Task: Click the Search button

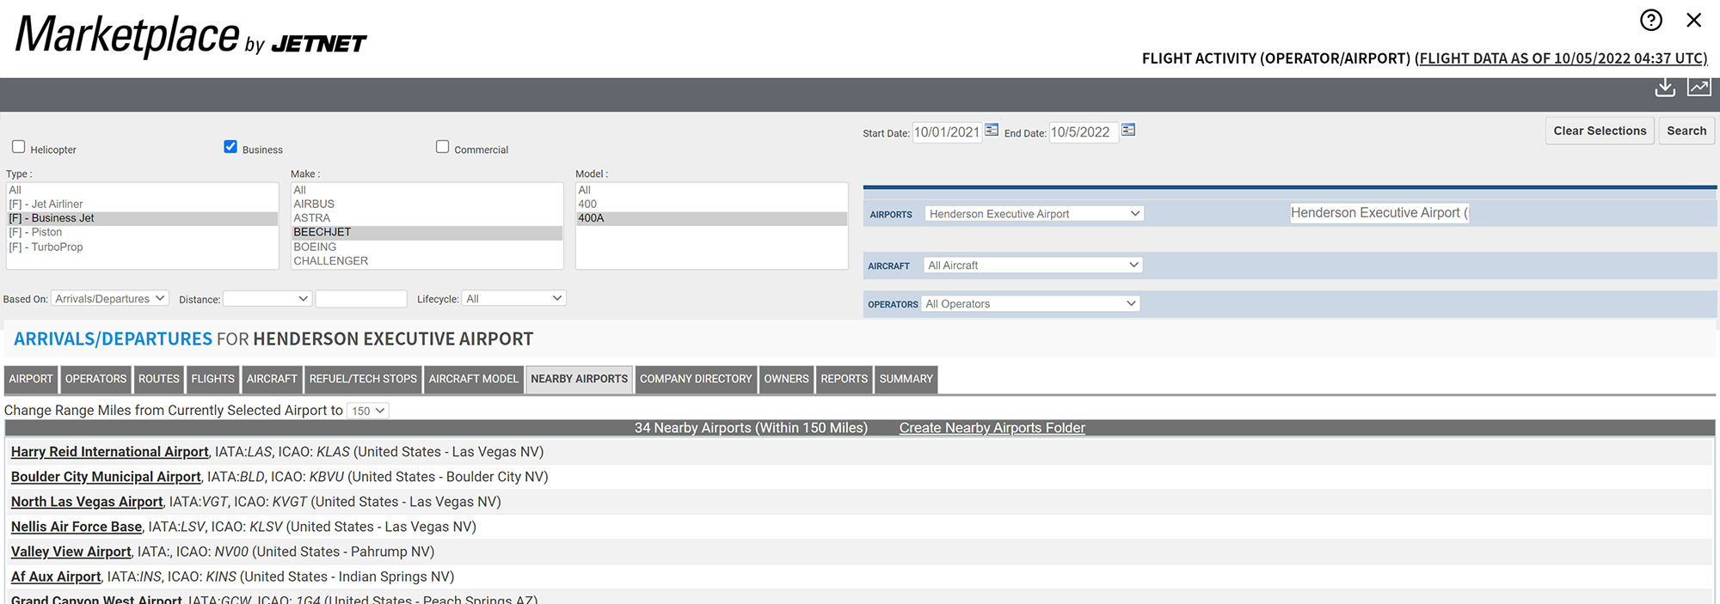Action: click(1686, 131)
